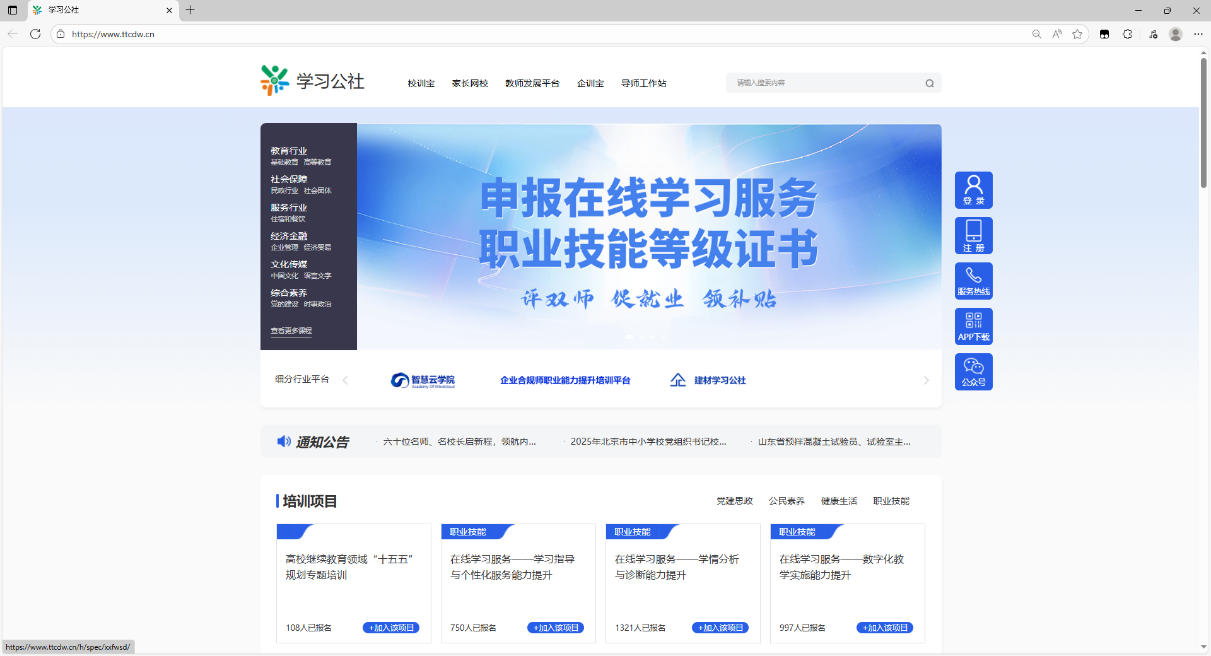Click the first banner carousel indicator
This screenshot has height=656, width=1211.
pyautogui.click(x=629, y=337)
